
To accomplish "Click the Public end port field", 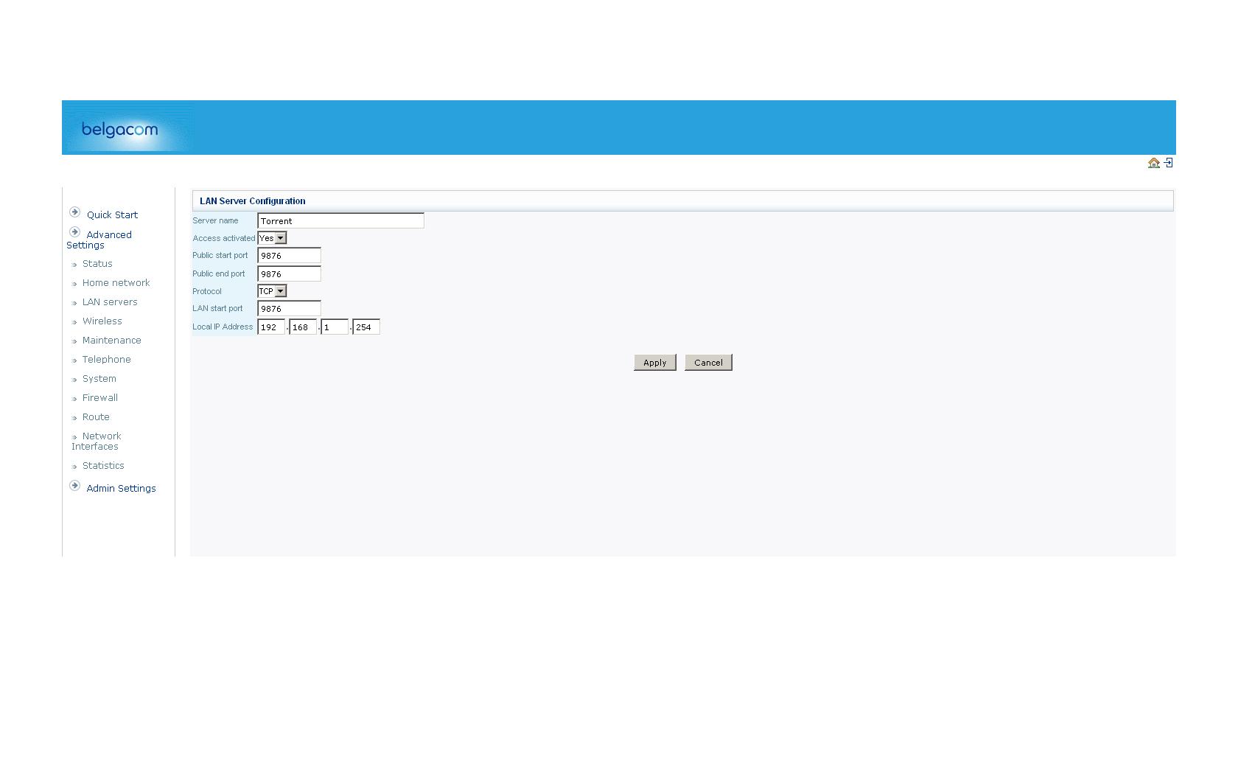I will tap(289, 273).
